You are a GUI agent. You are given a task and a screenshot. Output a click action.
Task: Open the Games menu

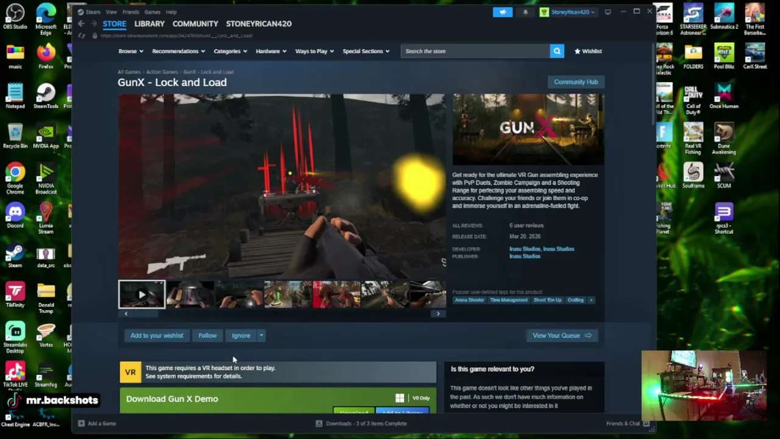(x=152, y=12)
